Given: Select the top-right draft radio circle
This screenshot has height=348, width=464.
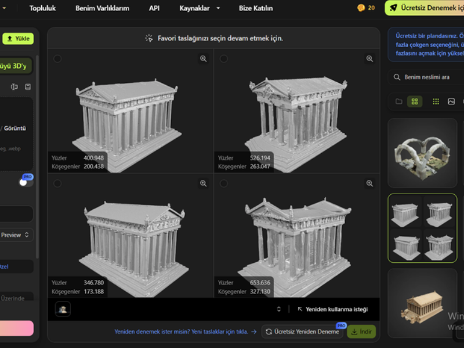Looking at the screenshot, I should click(x=224, y=59).
